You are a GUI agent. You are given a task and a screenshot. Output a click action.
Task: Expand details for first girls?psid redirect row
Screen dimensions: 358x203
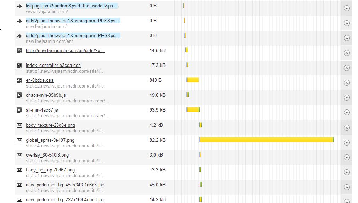point(347,23)
